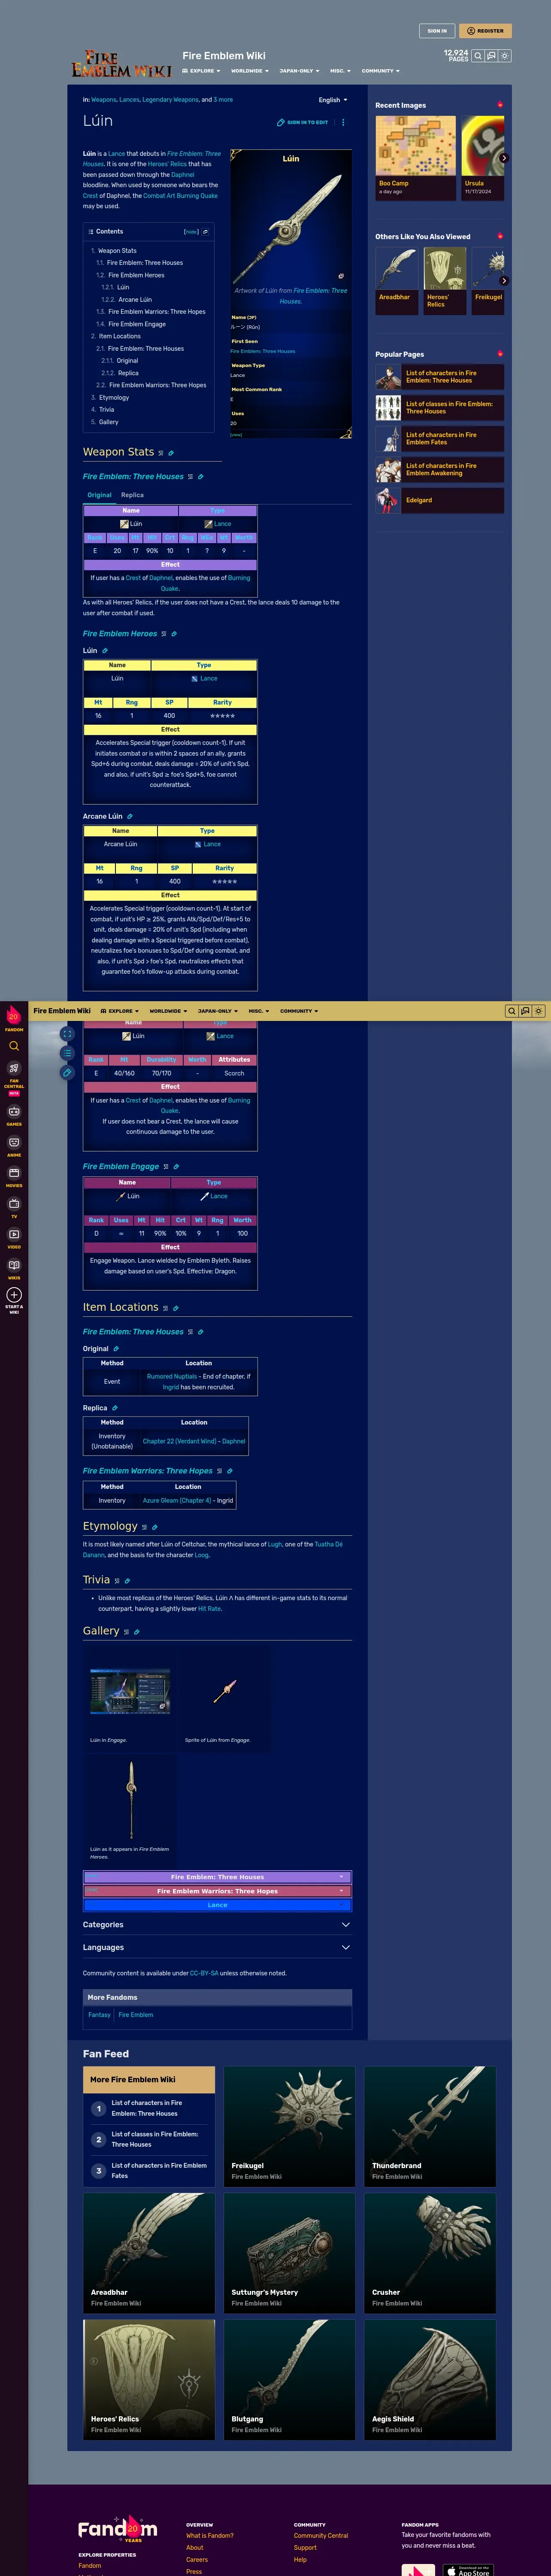Enlarge the Lúin artwork via magnify icon
This screenshot has width=551, height=2576.
click(x=341, y=276)
